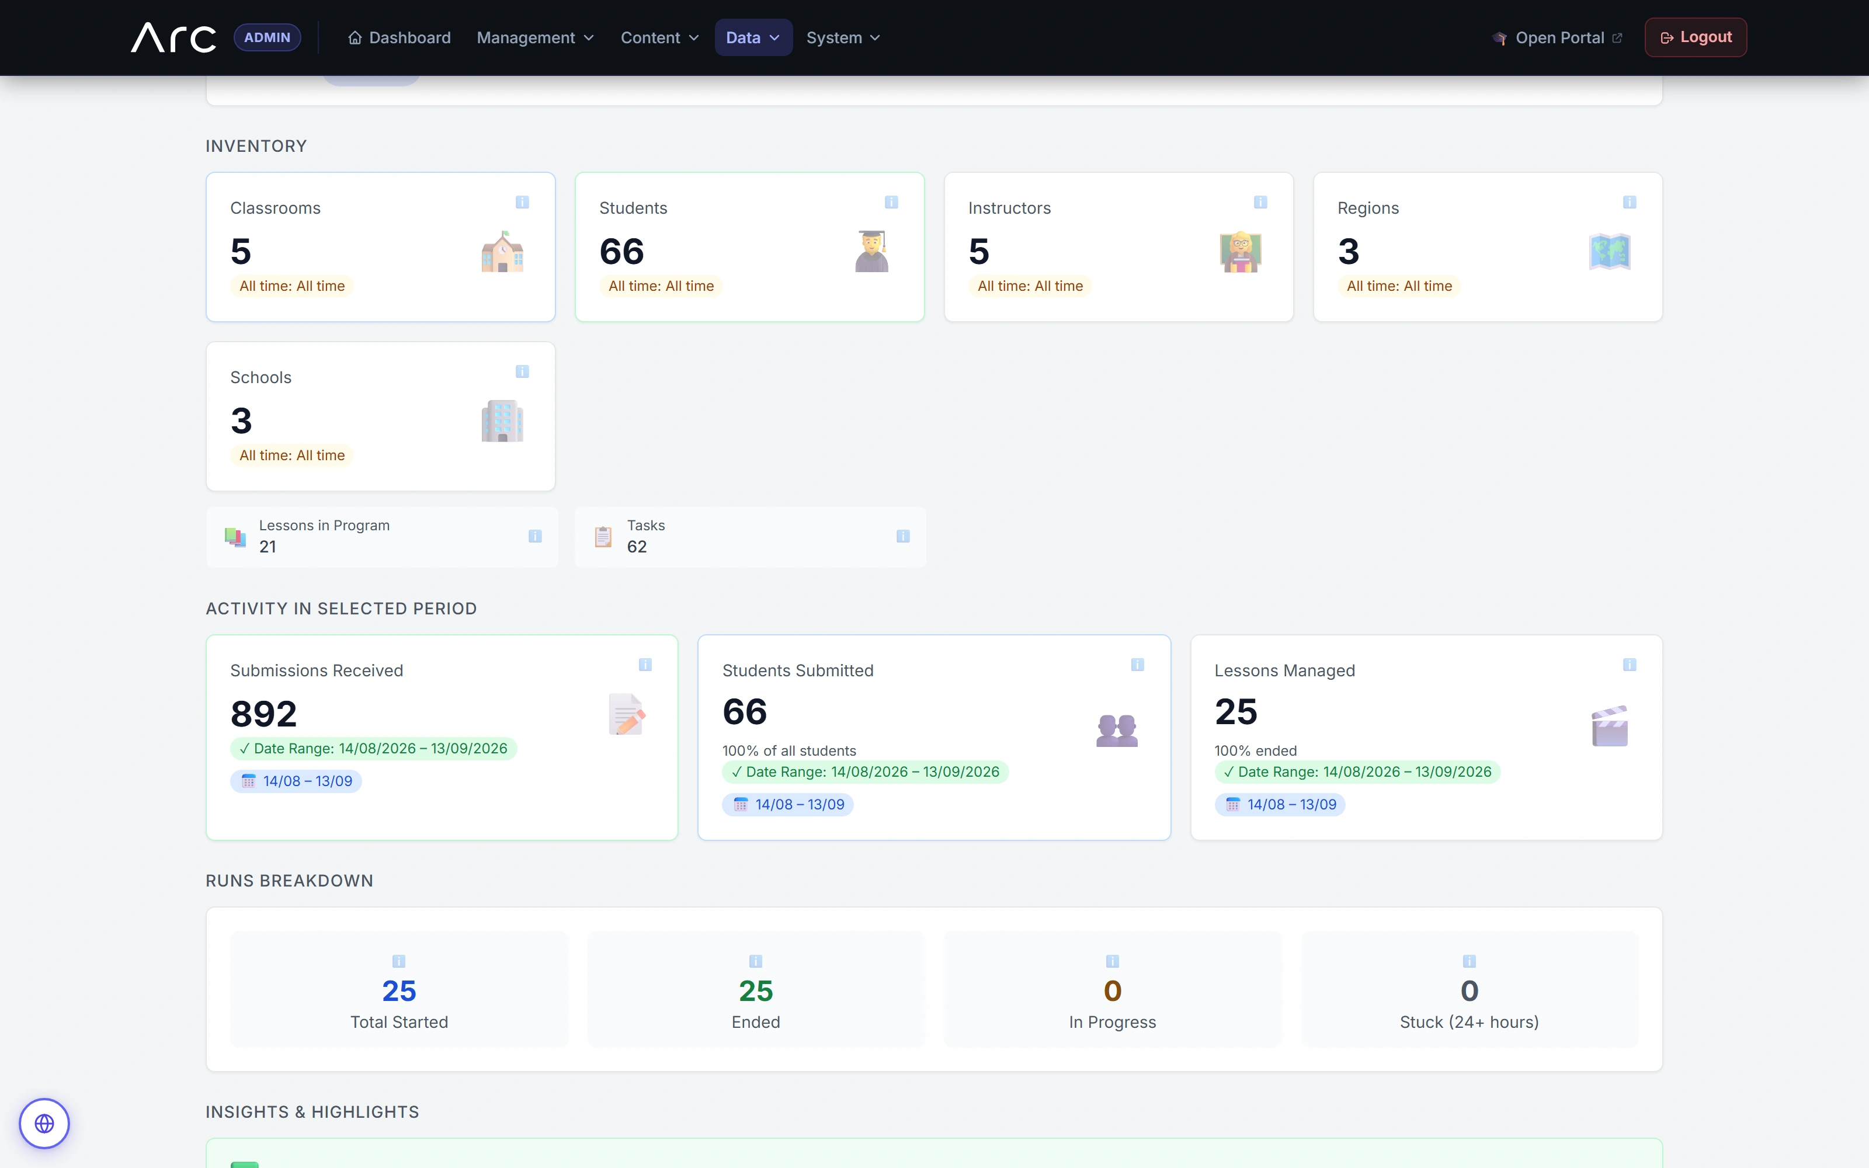Show info for the Classrooms card
Screen dimensions: 1869x1168
pyautogui.click(x=522, y=201)
